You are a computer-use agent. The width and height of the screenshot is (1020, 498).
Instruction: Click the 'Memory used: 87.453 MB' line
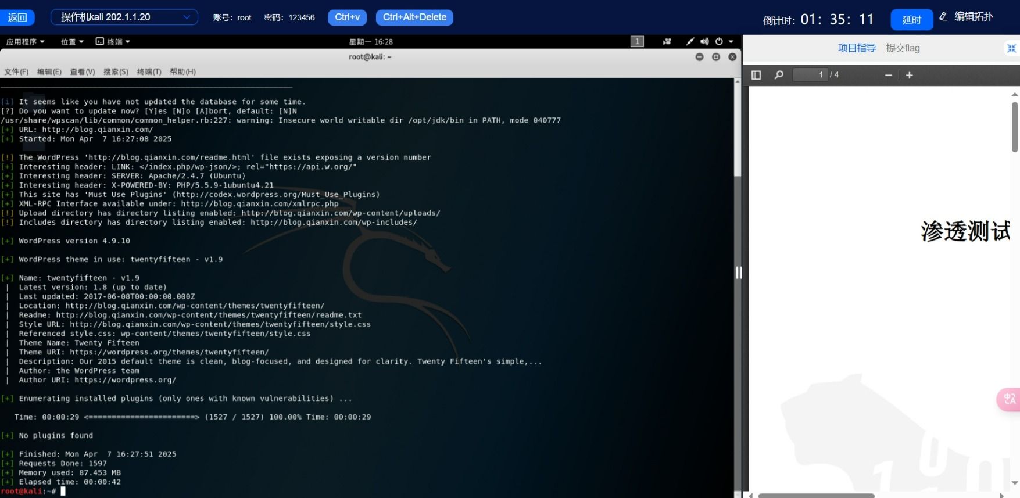(x=70, y=473)
